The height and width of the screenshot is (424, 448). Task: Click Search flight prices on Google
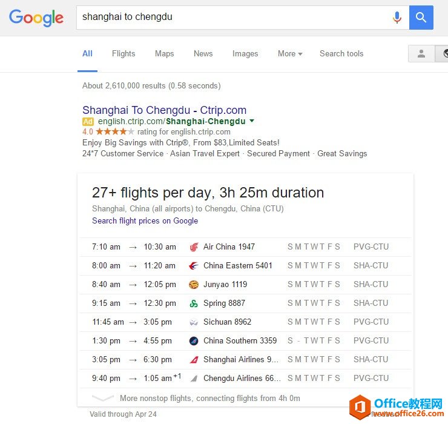coord(145,220)
